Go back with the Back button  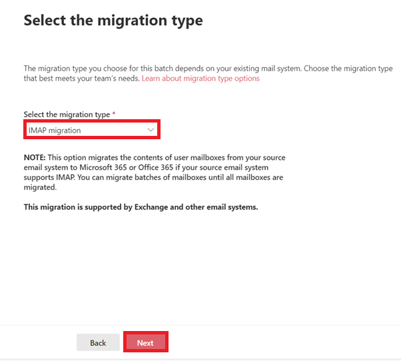pos(98,342)
